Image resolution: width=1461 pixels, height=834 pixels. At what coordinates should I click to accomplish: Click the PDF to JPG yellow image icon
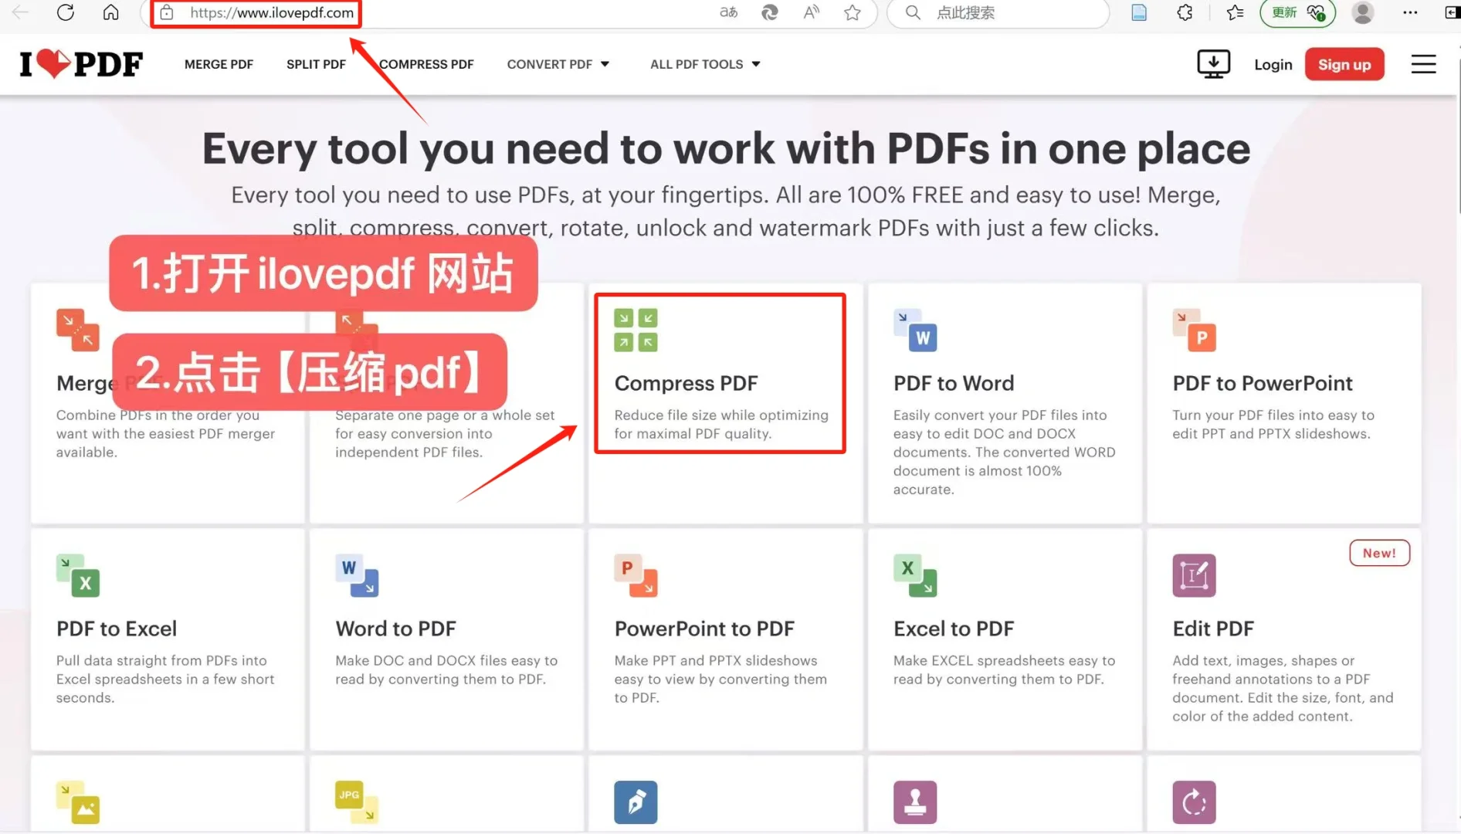tap(77, 802)
